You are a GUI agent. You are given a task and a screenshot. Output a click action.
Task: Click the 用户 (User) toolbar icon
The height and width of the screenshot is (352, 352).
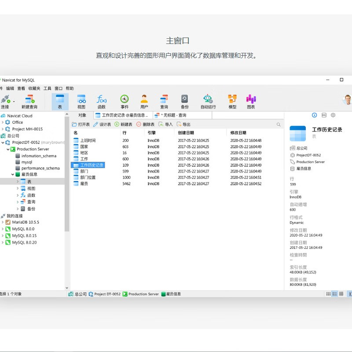point(144,101)
